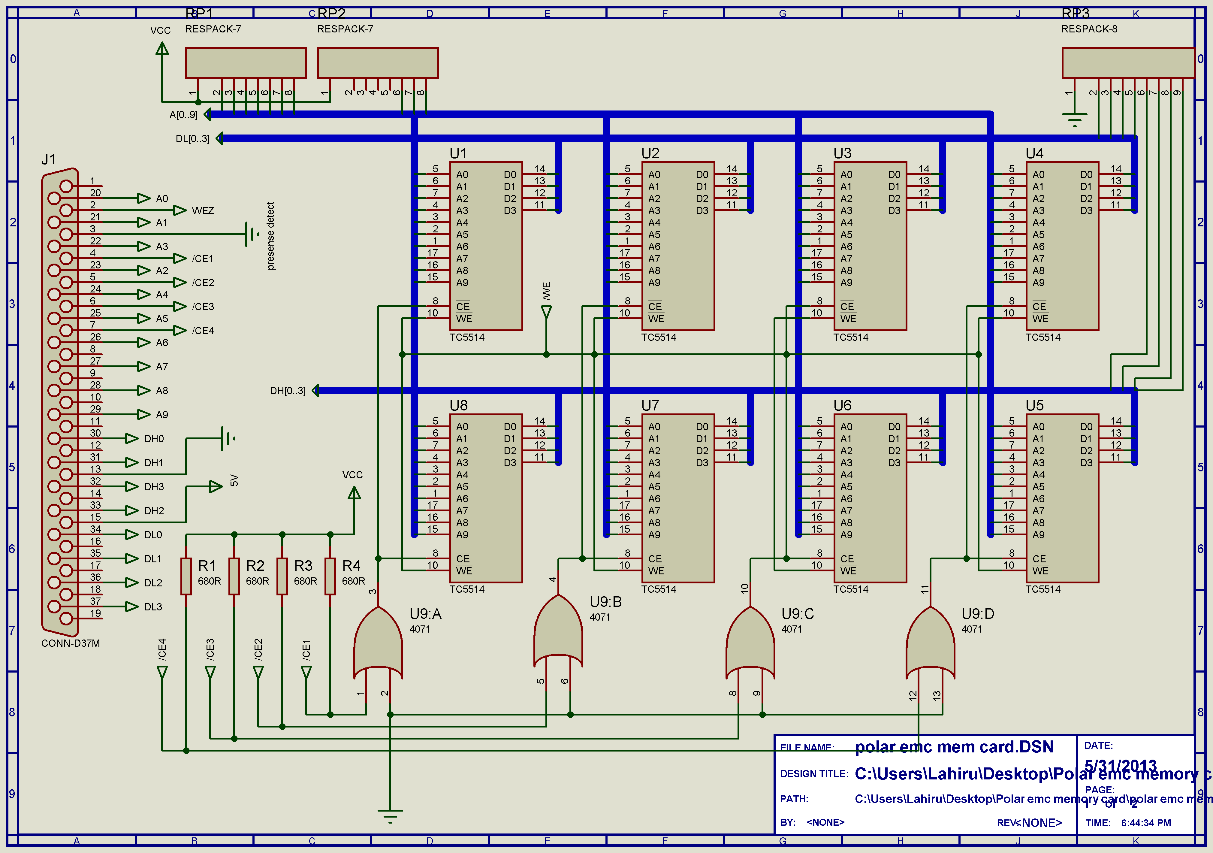
Task: Click the U7 TC5514 chip body
Action: (x=678, y=498)
